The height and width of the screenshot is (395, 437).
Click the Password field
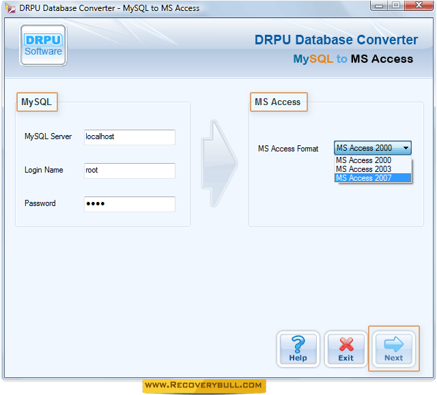click(x=130, y=204)
